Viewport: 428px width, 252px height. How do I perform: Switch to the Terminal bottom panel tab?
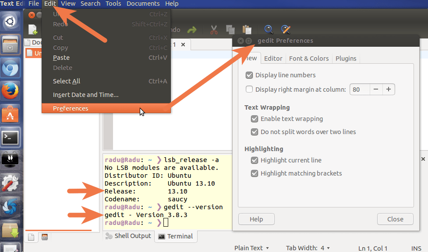pyautogui.click(x=176, y=236)
